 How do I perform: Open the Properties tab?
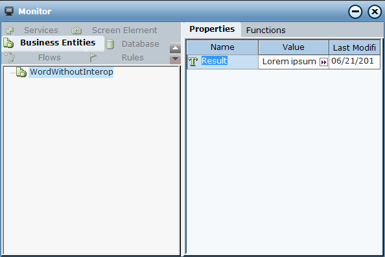[x=212, y=29]
